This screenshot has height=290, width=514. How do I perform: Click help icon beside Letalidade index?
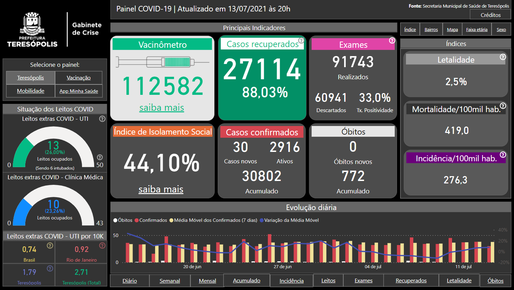click(503, 57)
